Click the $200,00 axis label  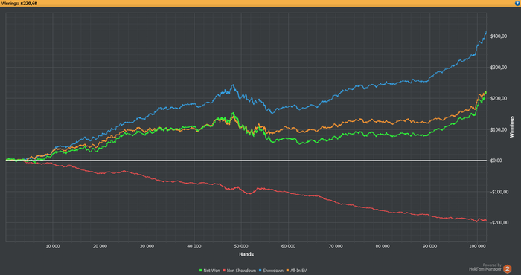coord(499,99)
